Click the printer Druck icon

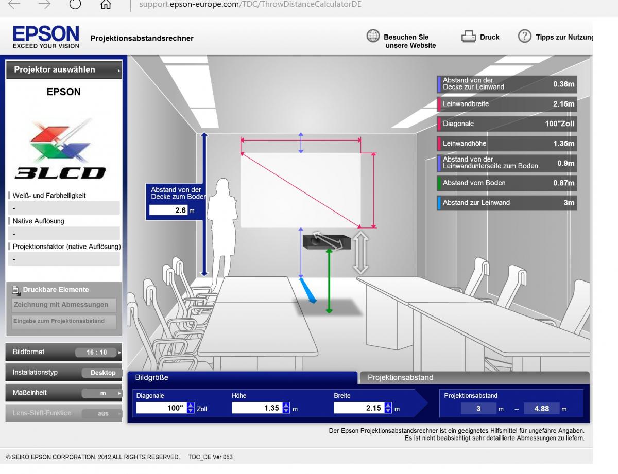[468, 37]
